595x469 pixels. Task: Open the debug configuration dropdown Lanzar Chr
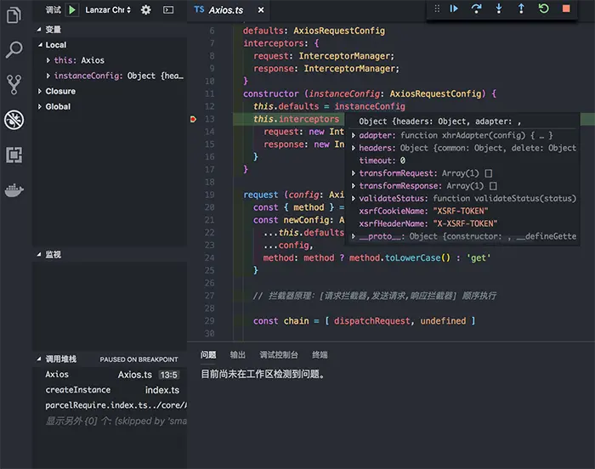tap(108, 9)
